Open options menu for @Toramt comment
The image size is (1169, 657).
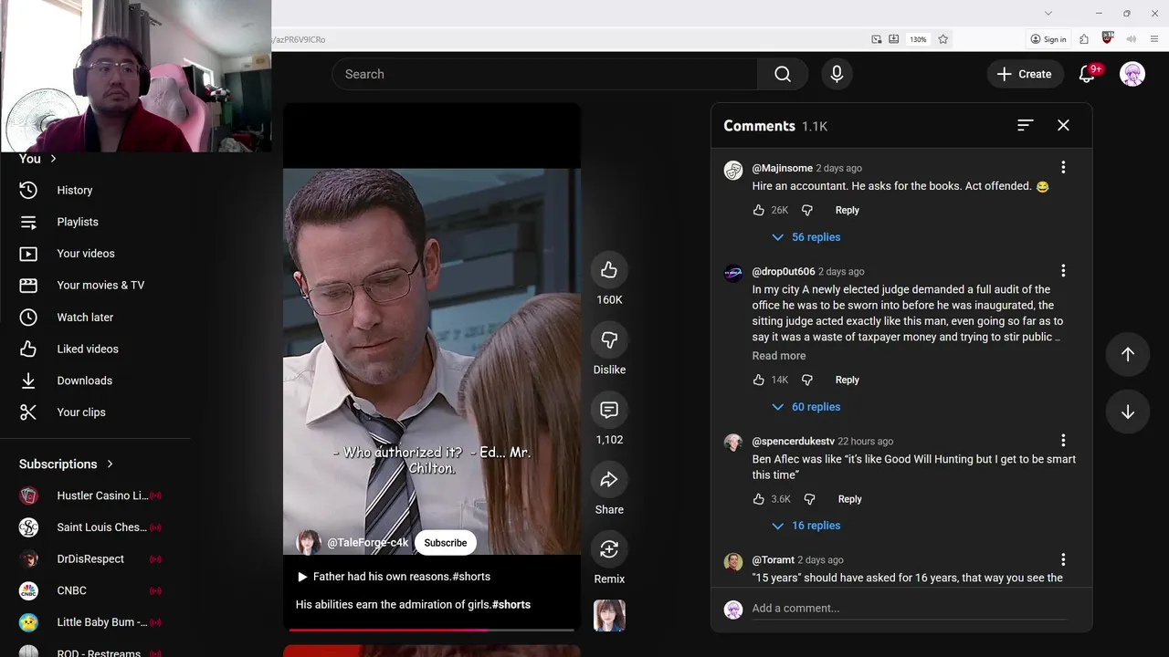1063,558
